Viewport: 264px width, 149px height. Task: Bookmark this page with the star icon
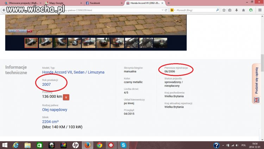click(224, 10)
